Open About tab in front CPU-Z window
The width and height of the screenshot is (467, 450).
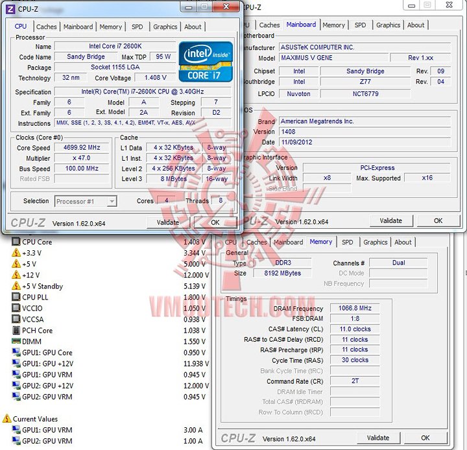coord(193,27)
